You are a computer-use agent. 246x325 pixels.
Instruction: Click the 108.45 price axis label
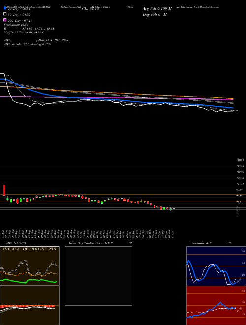(x=240, y=178)
